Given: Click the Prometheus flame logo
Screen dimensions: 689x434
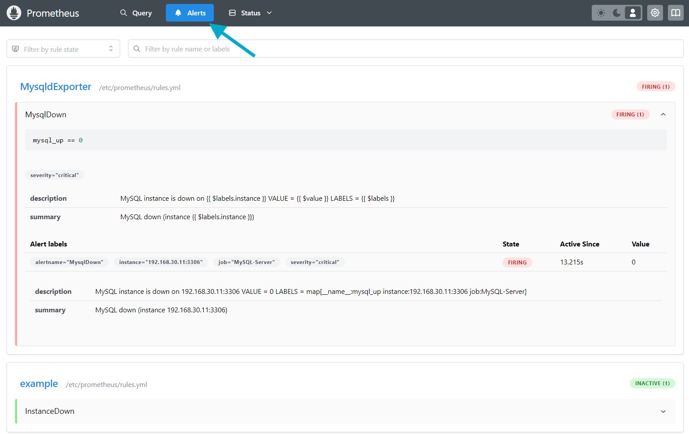Looking at the screenshot, I should click(14, 13).
